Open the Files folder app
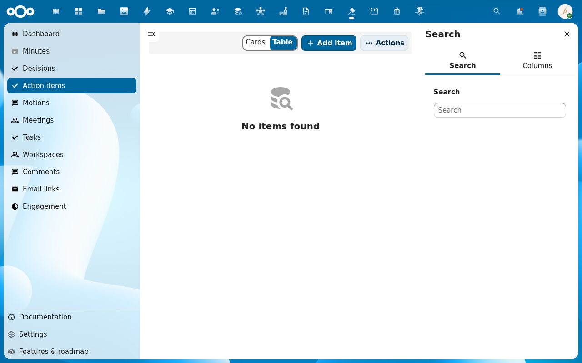The width and height of the screenshot is (582, 363). tap(101, 11)
